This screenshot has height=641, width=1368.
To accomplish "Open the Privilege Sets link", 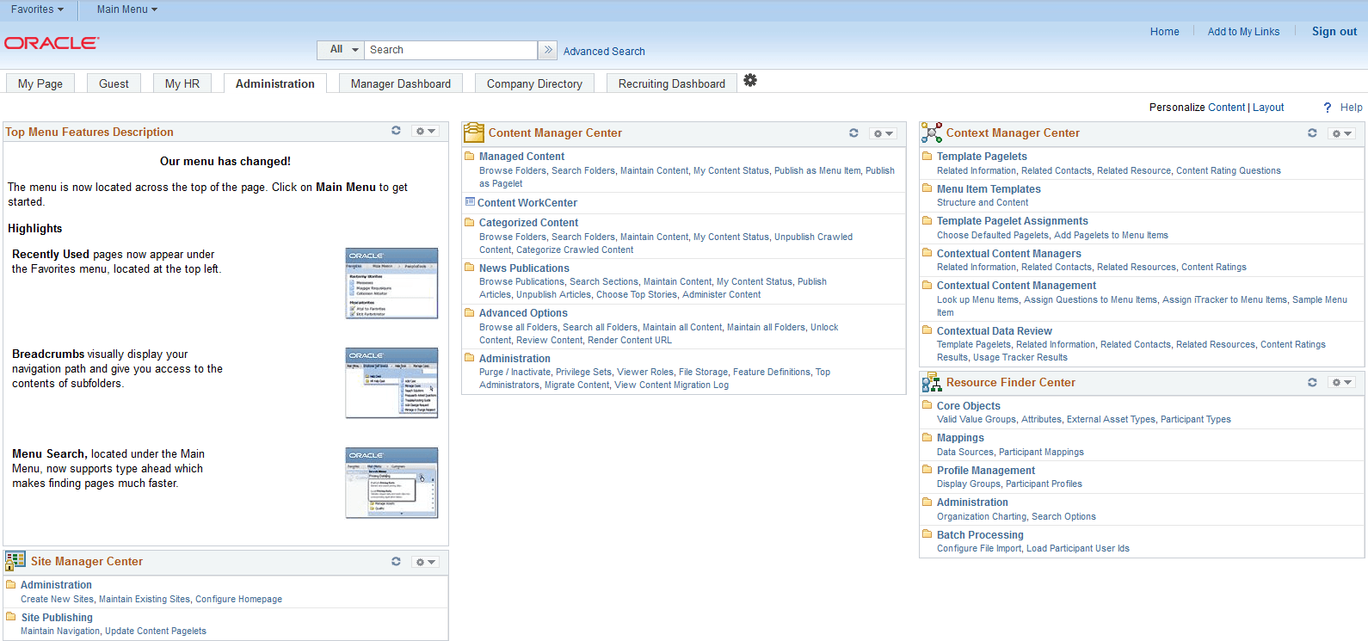I will coord(583,372).
